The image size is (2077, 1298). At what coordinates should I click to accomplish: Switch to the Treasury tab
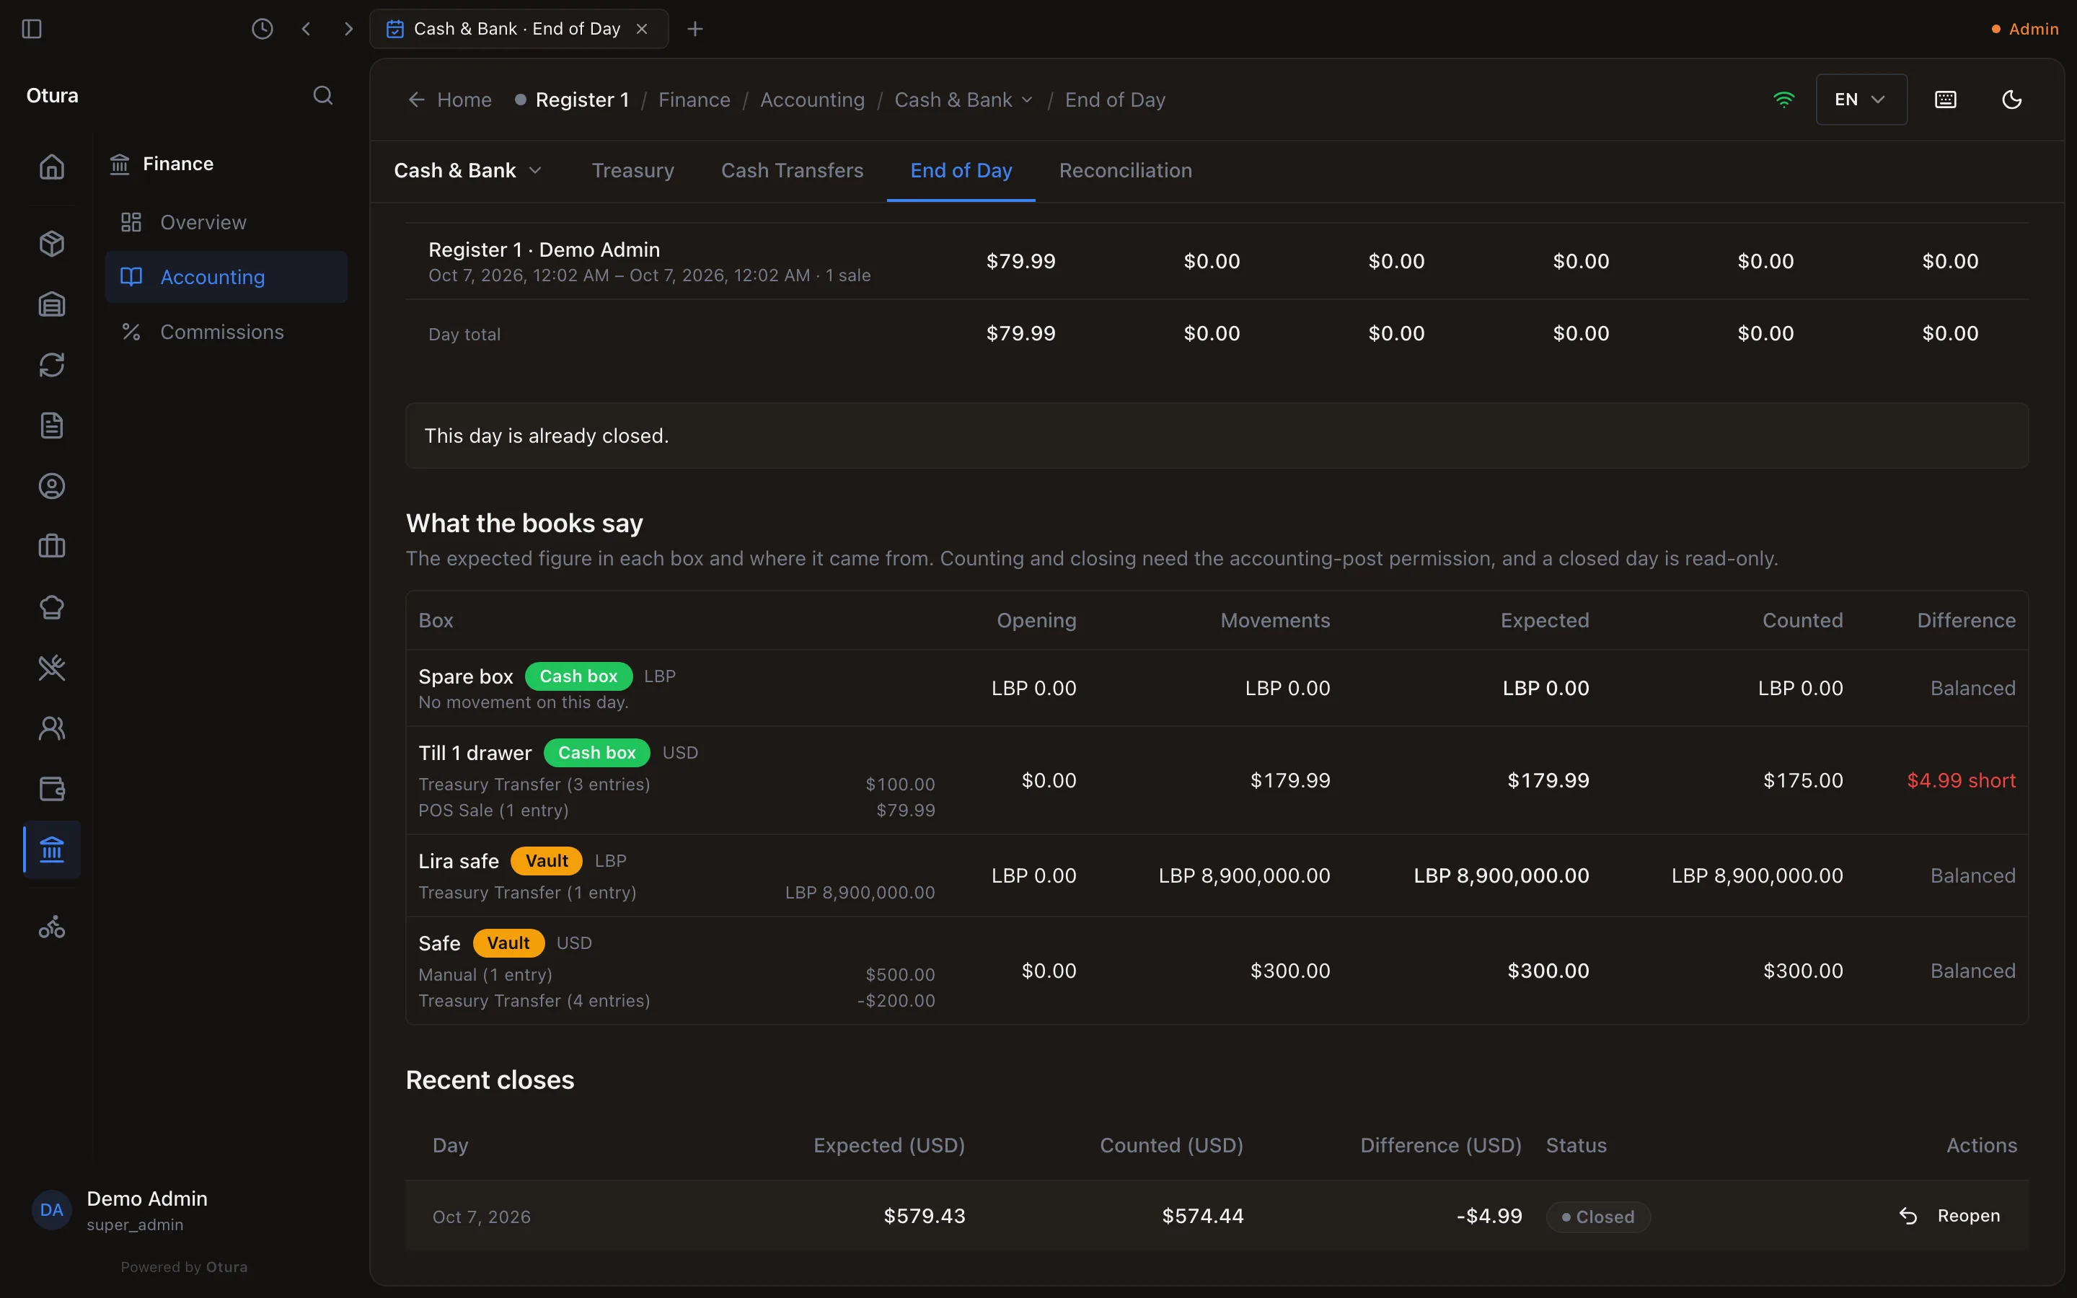(632, 170)
